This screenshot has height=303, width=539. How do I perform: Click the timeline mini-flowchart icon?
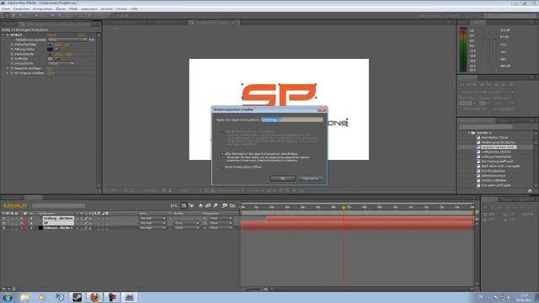coord(174,205)
